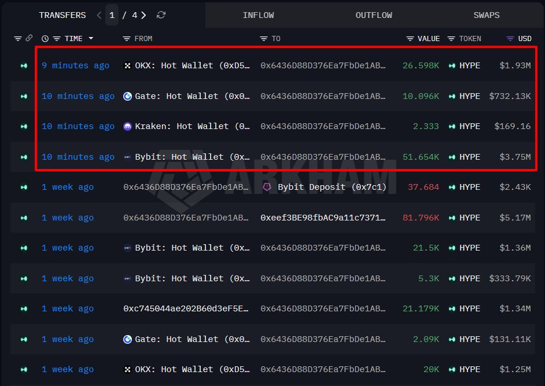Click Kraken logo icon

(x=127, y=126)
